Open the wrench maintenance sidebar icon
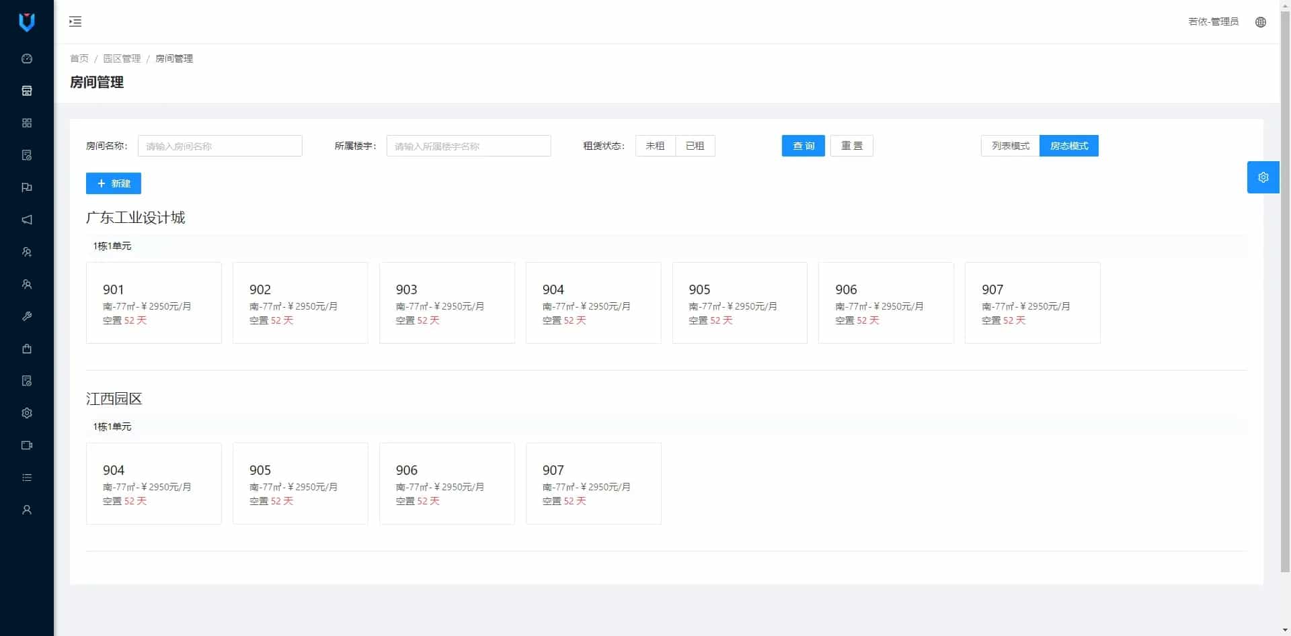1291x636 pixels. click(x=27, y=316)
